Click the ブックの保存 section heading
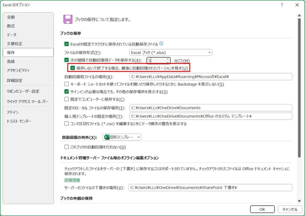305x216 pixels. pos(70,33)
